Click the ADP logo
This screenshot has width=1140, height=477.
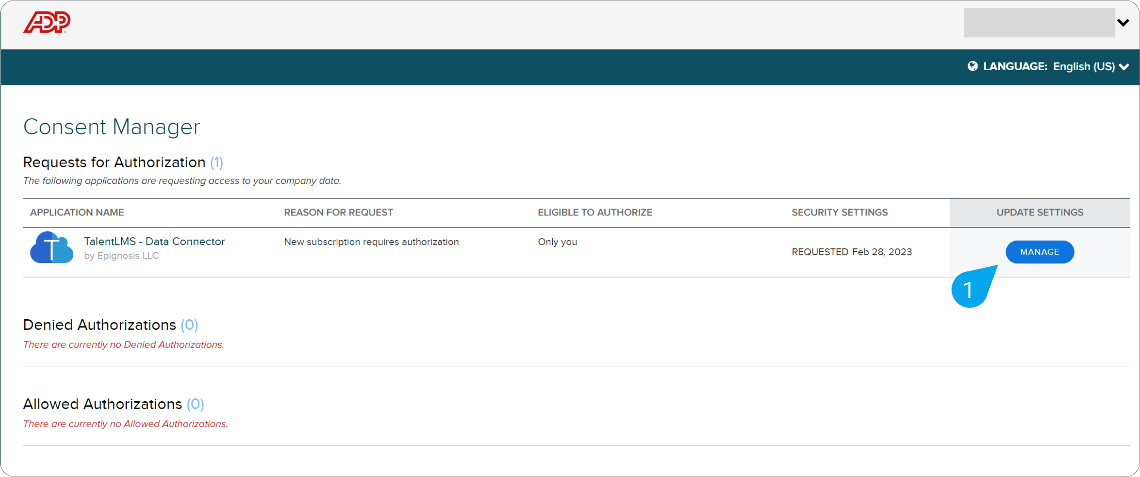pyautogui.click(x=47, y=22)
